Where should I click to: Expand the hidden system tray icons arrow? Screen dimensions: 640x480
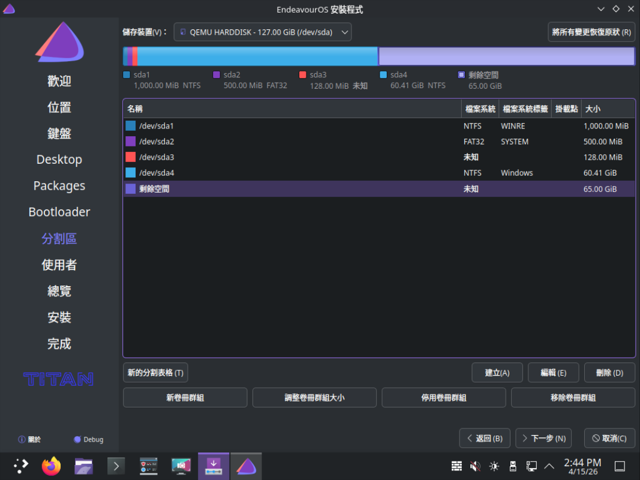pos(549,466)
